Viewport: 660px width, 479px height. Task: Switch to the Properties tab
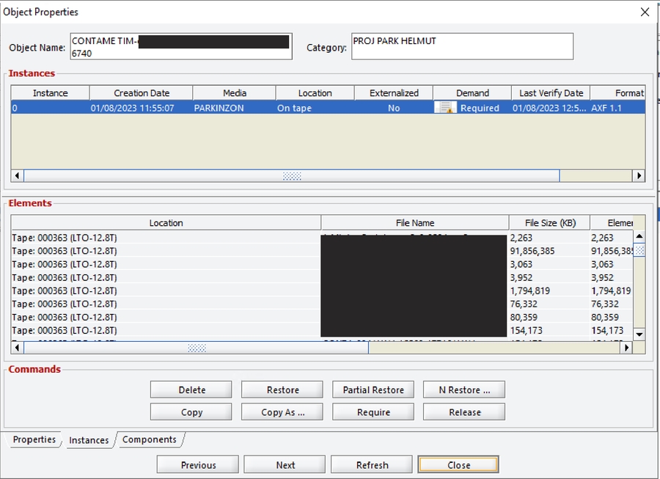[34, 439]
